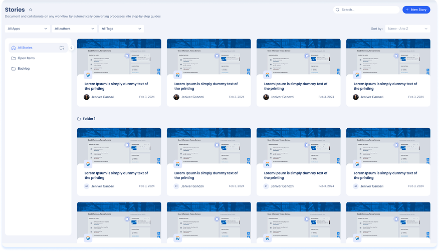
Task: Expand the All authors filter dropdown
Action: pos(74,29)
